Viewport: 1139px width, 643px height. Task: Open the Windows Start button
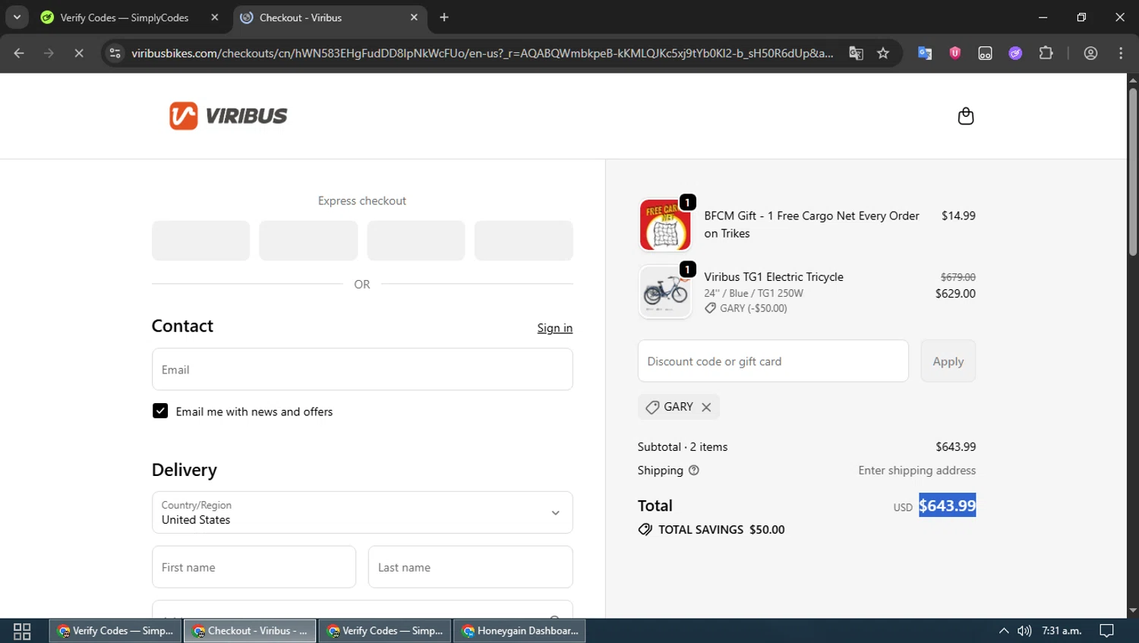click(22, 631)
